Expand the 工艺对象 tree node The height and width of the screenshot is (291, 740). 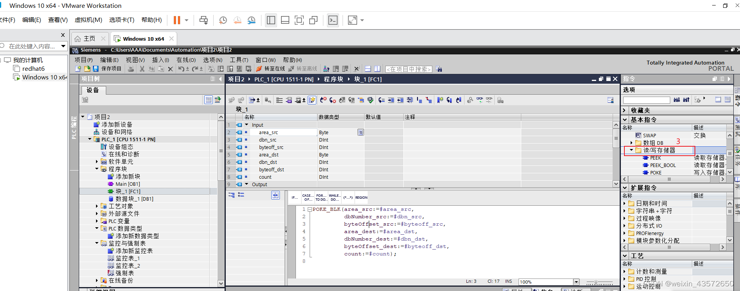point(97,206)
